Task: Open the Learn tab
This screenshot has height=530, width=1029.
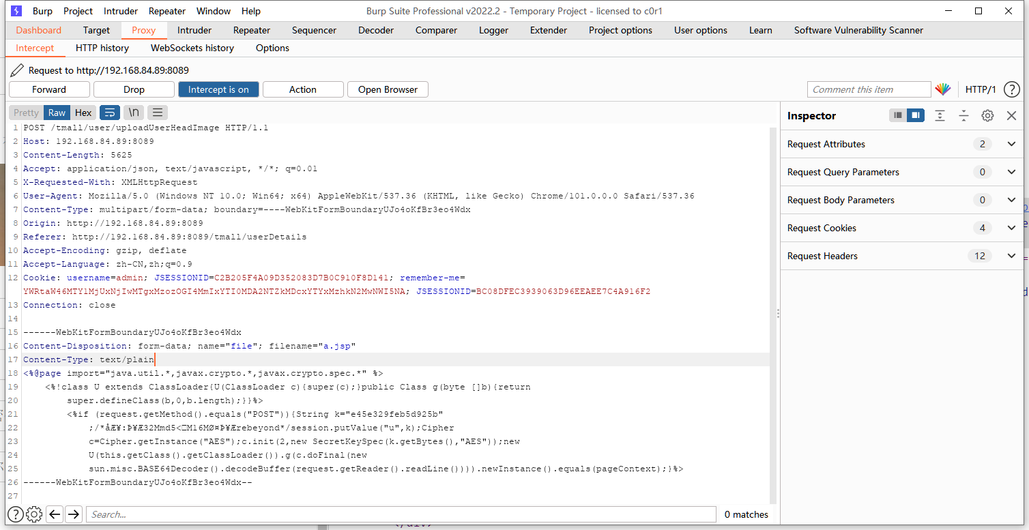Action: [x=761, y=30]
